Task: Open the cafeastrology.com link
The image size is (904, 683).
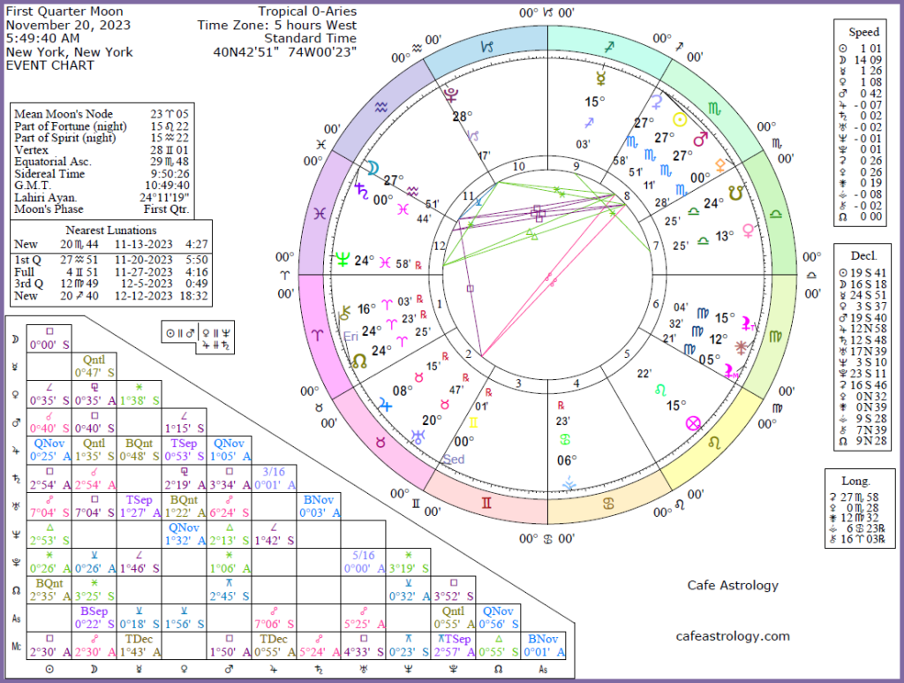Action: pyautogui.click(x=733, y=635)
